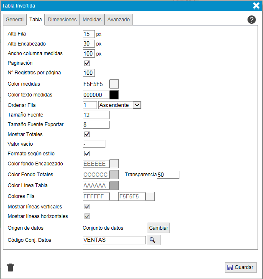This screenshot has height=279, width=263.
Task: Click the Cambiar button
Action: coord(158,228)
